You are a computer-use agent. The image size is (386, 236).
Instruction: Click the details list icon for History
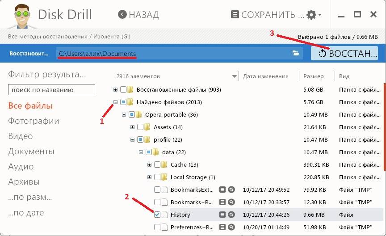[x=222, y=215]
